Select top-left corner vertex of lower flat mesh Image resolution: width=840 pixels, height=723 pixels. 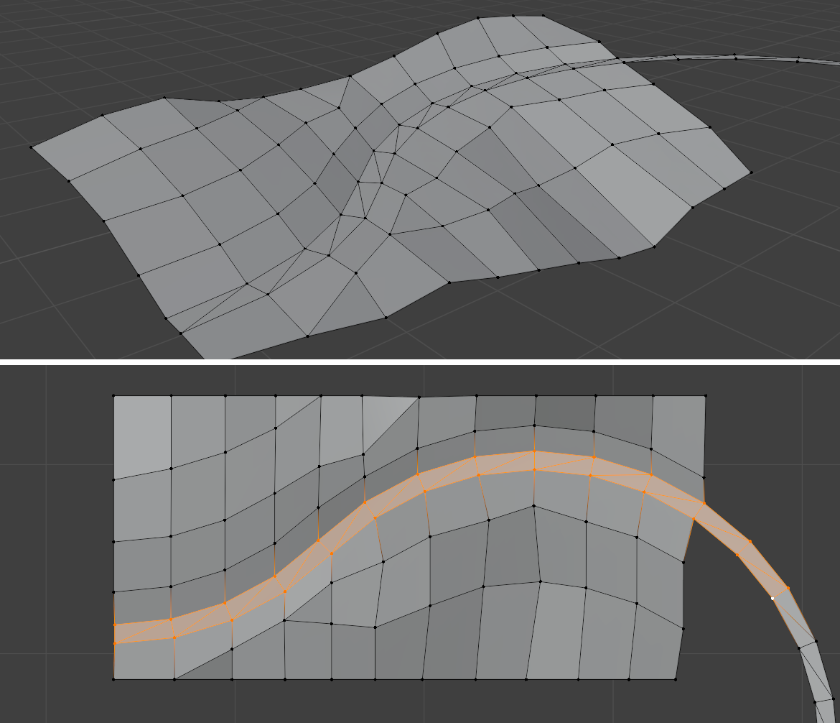point(114,396)
